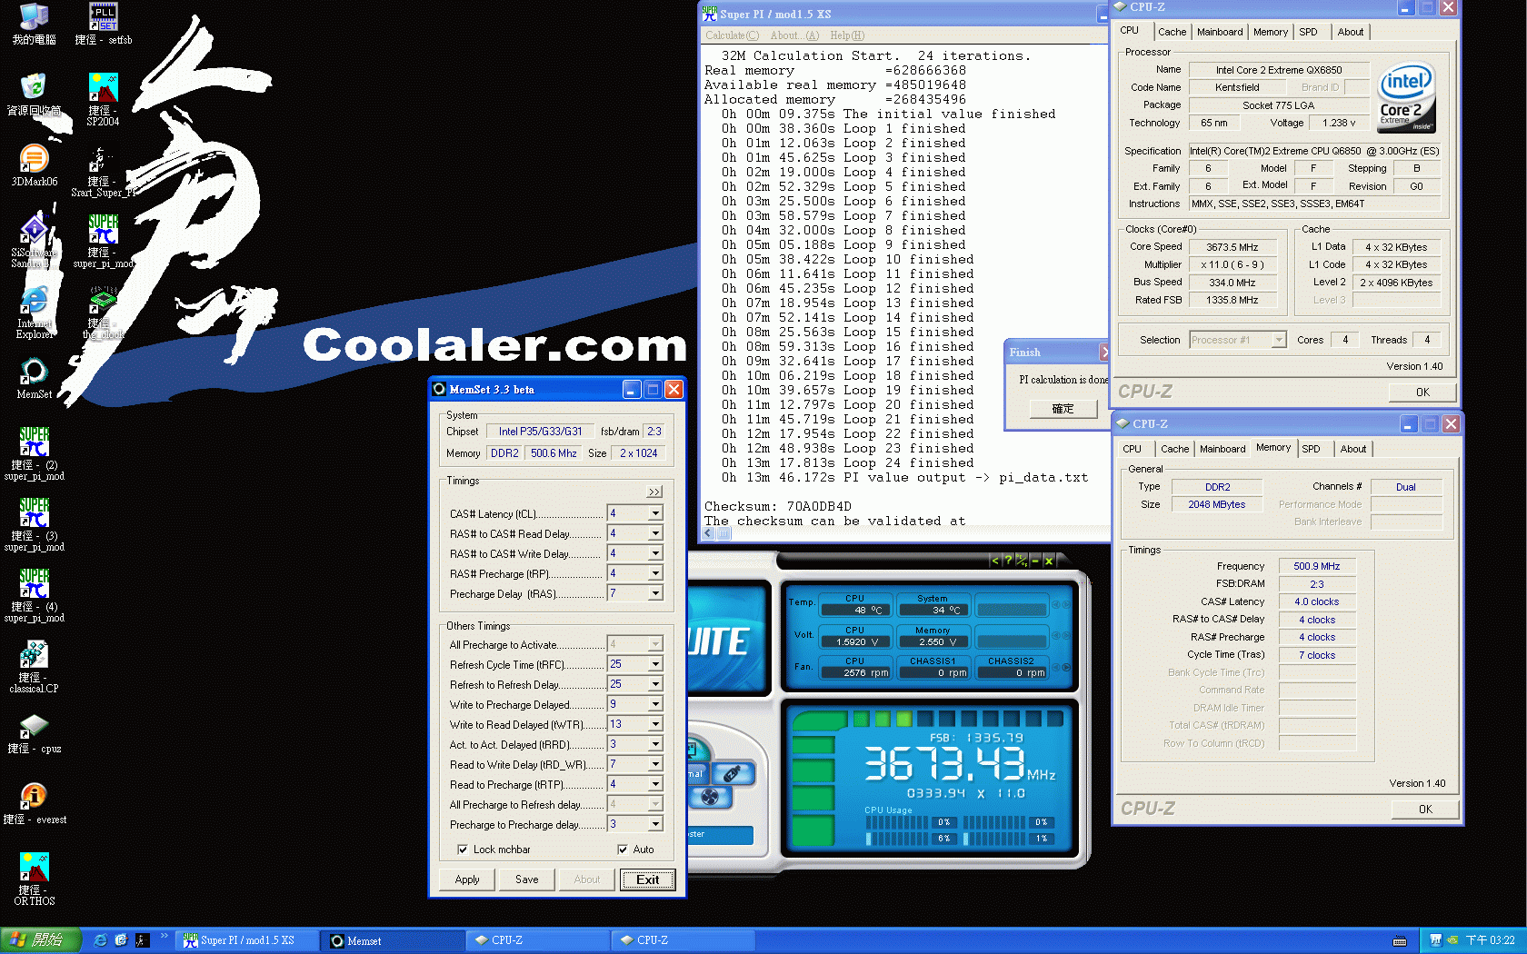Open the Calculate menu in Super PI
Screen dimensions: 1527x954
tap(732, 35)
